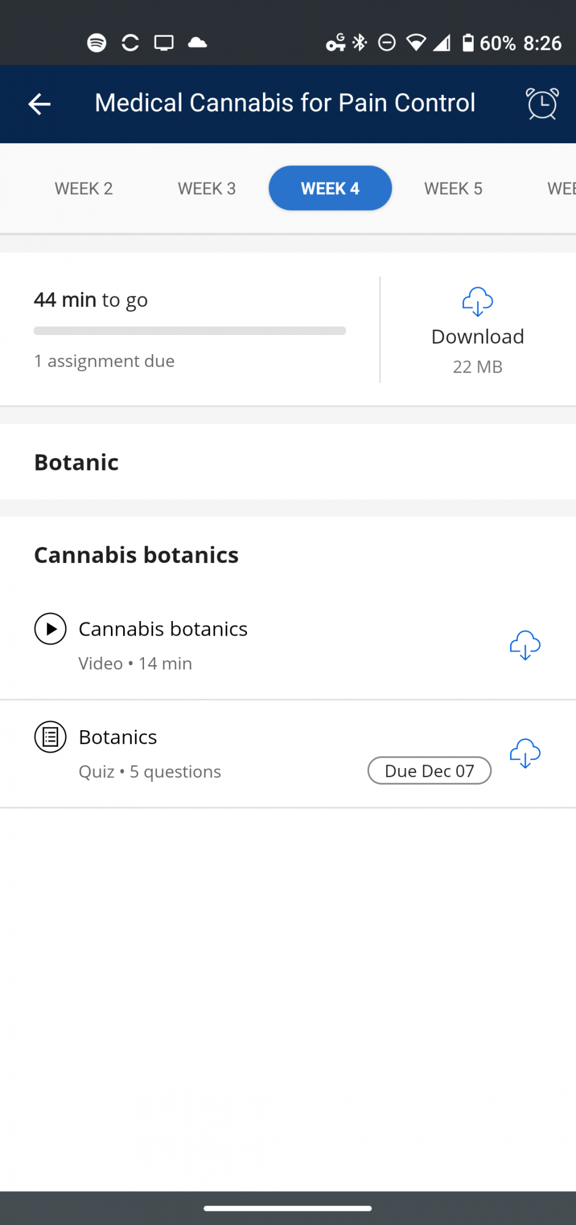Image resolution: width=576 pixels, height=1225 pixels.
Task: Switch to the WEEK 3 tab
Action: click(207, 189)
